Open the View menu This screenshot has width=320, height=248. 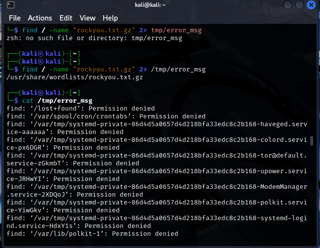coord(87,18)
